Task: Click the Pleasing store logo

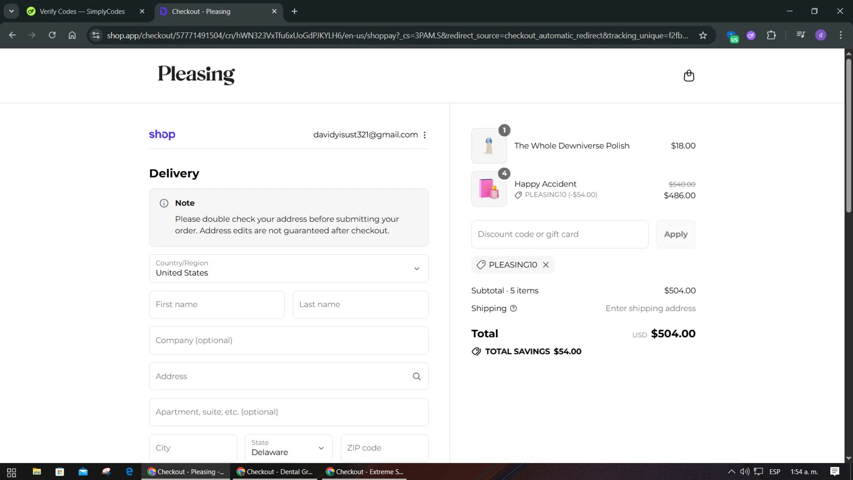Action: pyautogui.click(x=196, y=75)
